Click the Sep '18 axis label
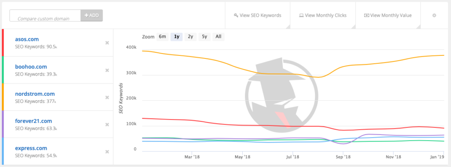Viewport: 451px width, 167px height. (343, 157)
